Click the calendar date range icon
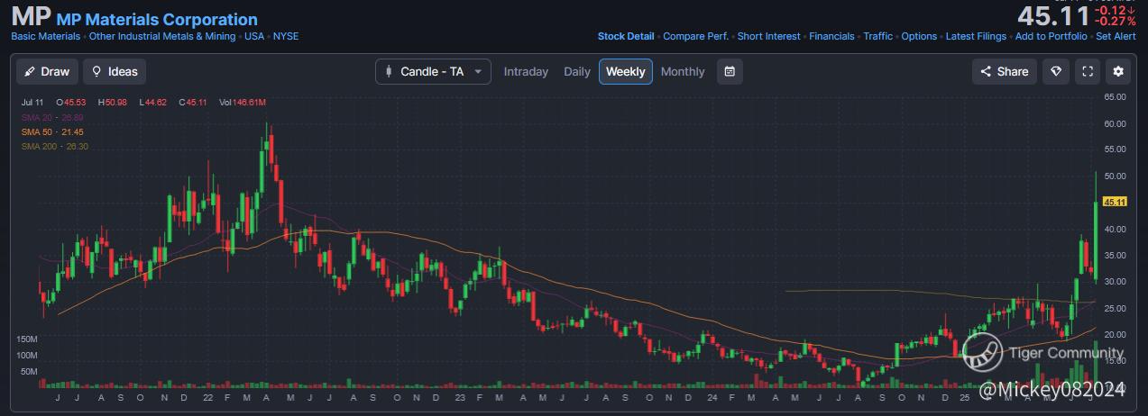This screenshot has width=1148, height=416. [730, 71]
